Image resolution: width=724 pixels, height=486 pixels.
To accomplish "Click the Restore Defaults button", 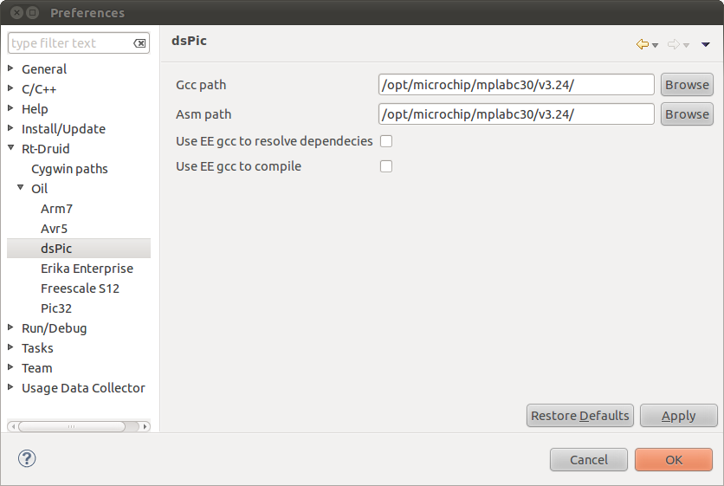I will (x=580, y=416).
